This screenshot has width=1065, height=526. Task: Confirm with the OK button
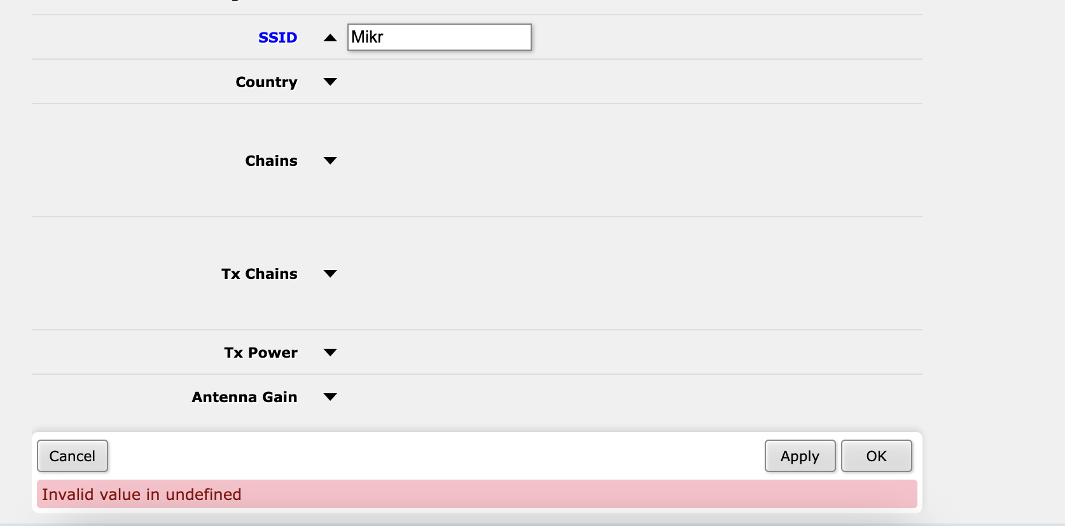pos(876,456)
